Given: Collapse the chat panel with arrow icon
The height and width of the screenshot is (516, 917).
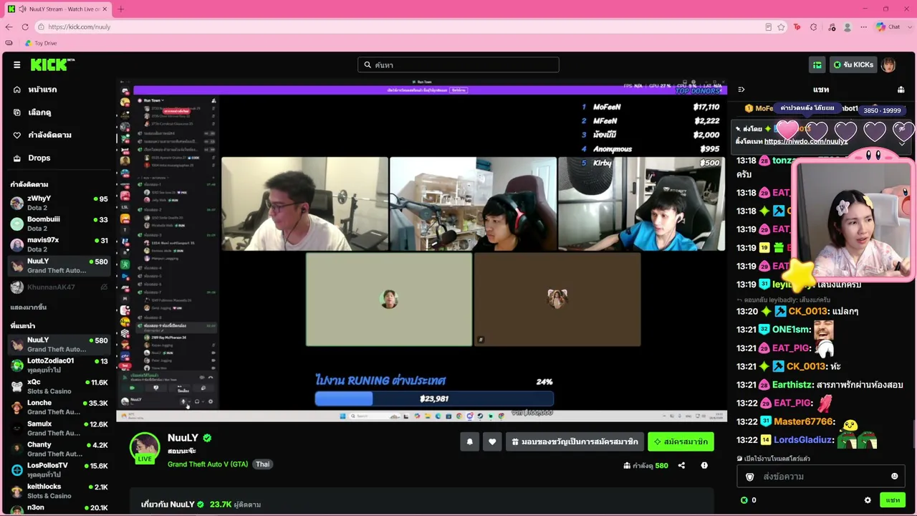Looking at the screenshot, I should point(741,90).
